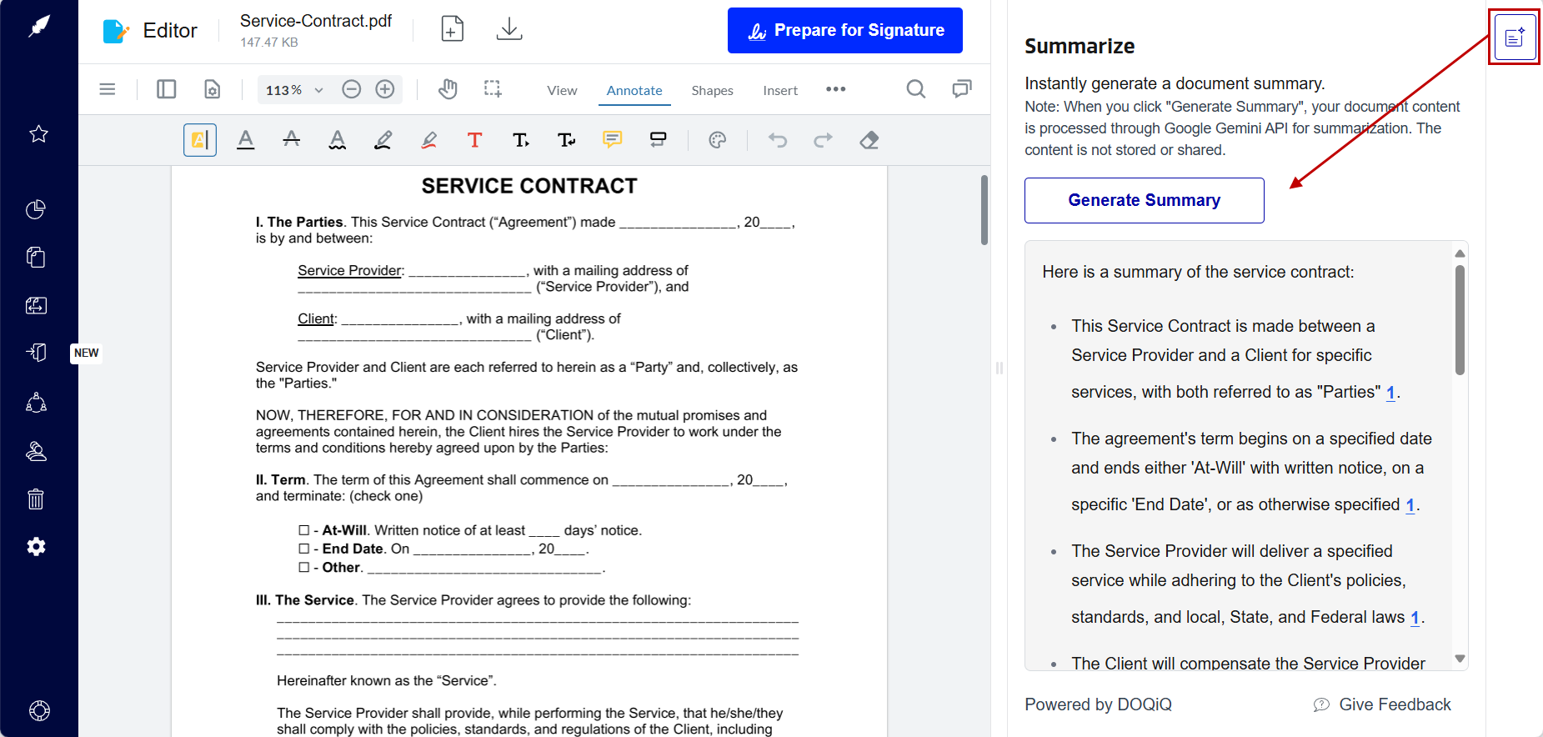Select the eraser tool

(869, 140)
